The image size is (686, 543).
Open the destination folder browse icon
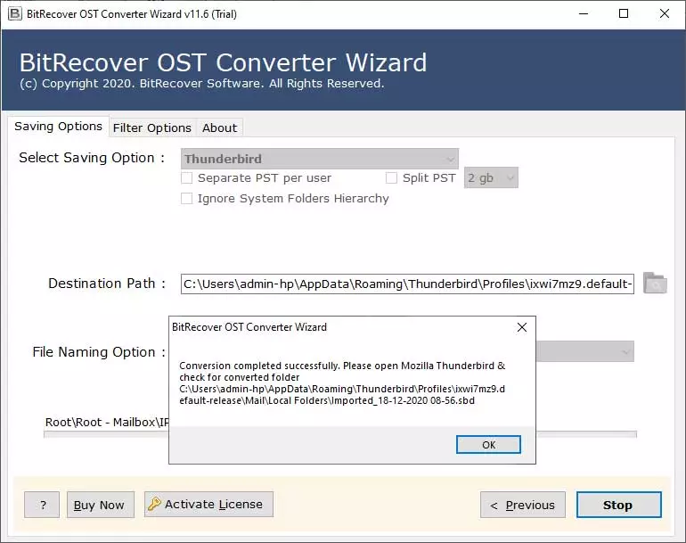point(655,283)
